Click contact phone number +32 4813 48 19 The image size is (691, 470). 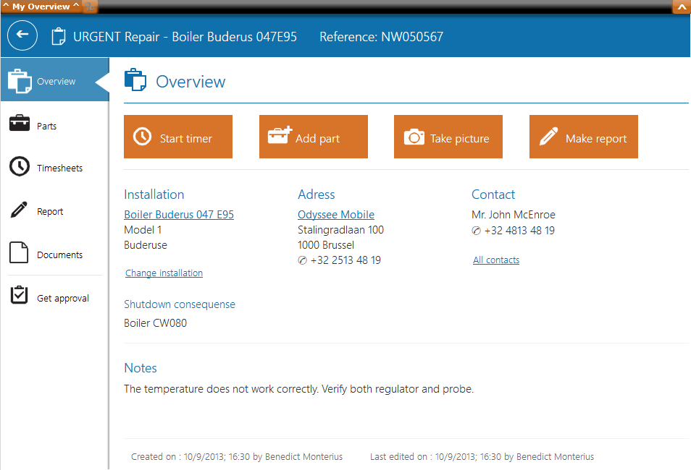tap(519, 231)
